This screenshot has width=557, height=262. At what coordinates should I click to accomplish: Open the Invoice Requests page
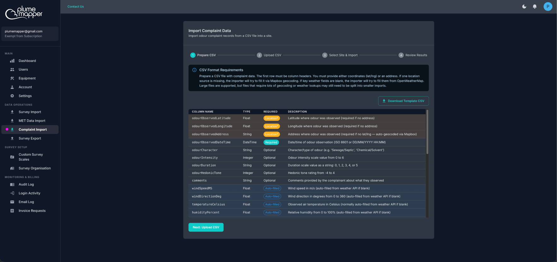(30, 211)
